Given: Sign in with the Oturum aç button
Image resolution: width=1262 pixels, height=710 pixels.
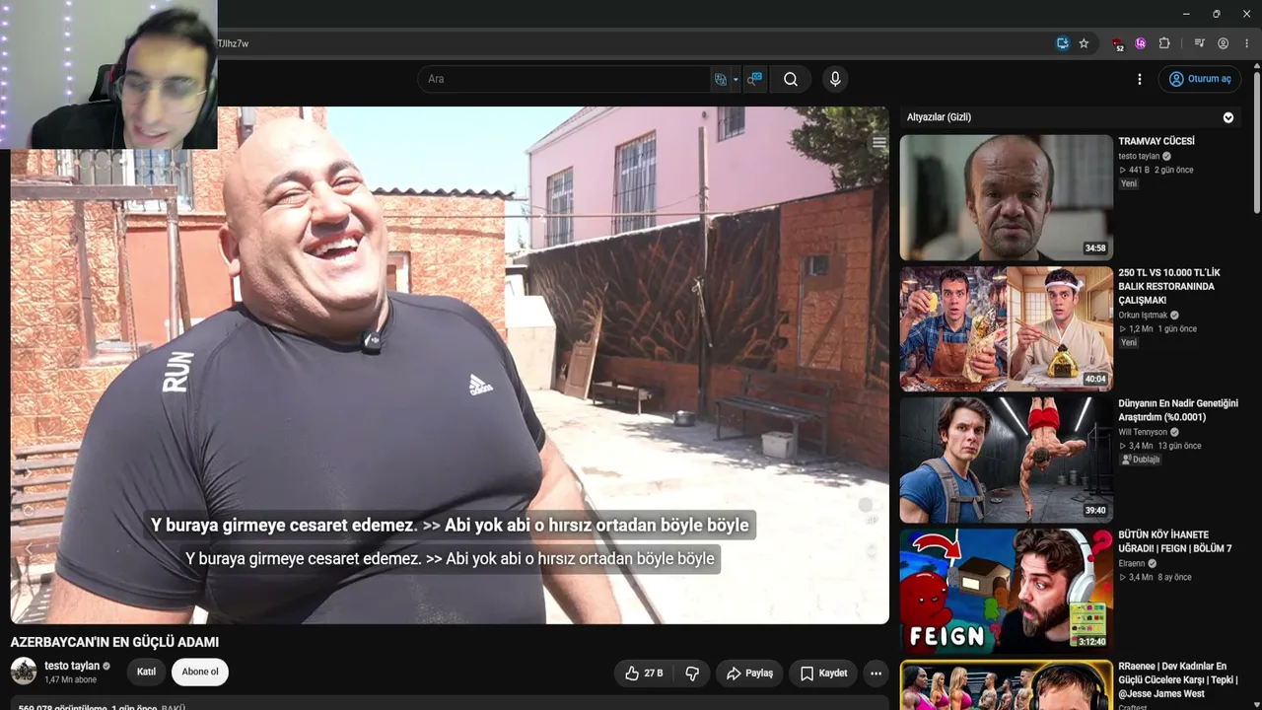Looking at the screenshot, I should [x=1200, y=79].
